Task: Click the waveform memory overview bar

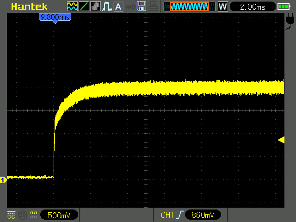Action: click(x=190, y=6)
